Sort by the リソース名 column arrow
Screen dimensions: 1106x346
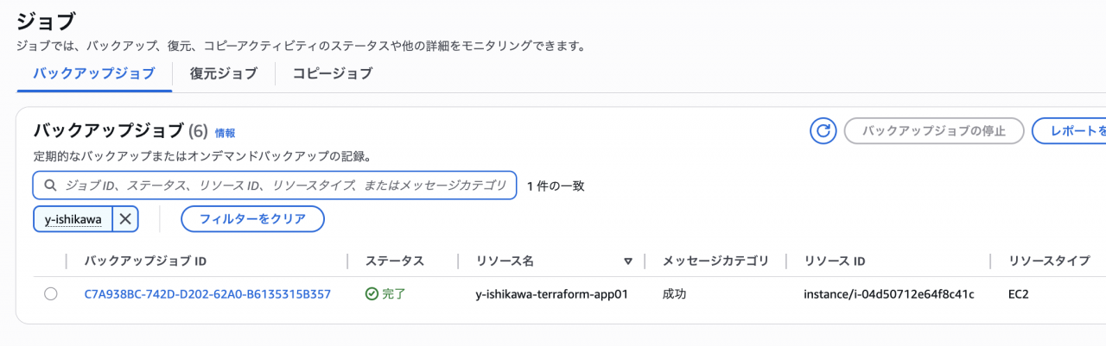click(x=628, y=261)
